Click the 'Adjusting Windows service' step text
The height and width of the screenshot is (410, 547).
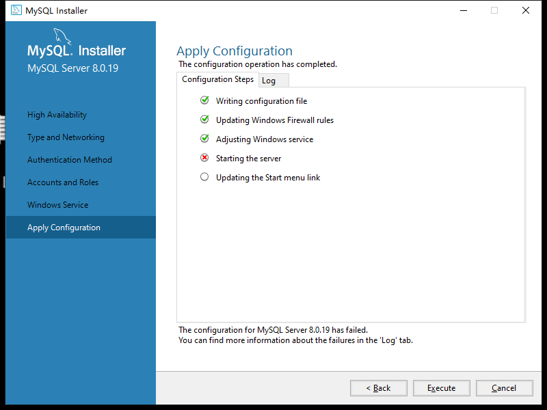(x=265, y=139)
